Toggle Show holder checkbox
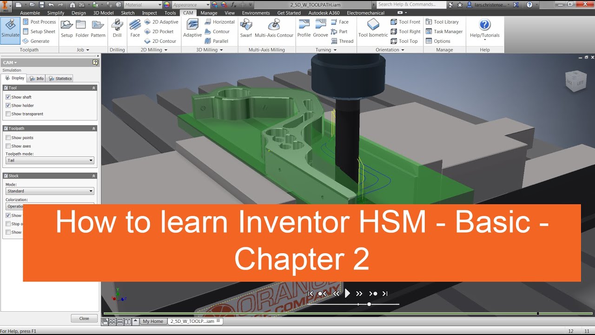The image size is (595, 335). [8, 106]
